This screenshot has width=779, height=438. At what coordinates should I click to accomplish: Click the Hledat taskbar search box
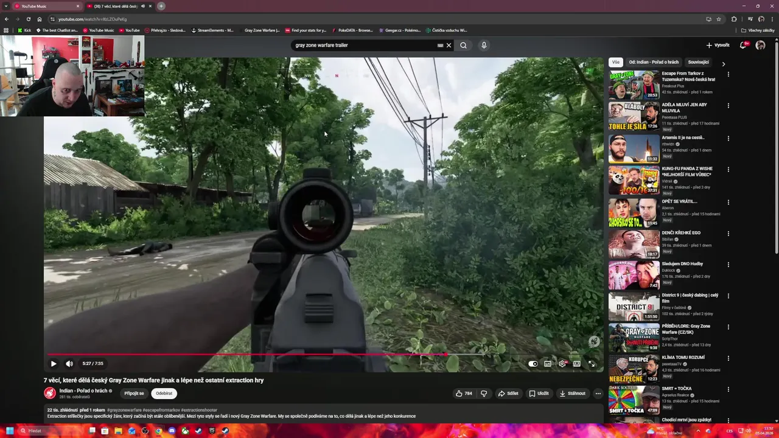coord(50,431)
